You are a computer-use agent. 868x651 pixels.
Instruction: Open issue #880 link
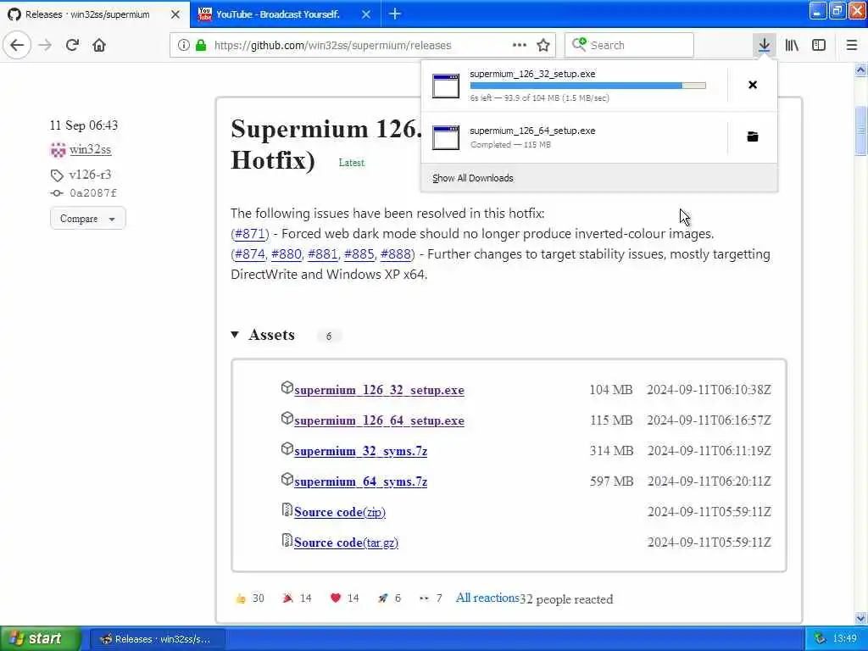[x=287, y=254]
